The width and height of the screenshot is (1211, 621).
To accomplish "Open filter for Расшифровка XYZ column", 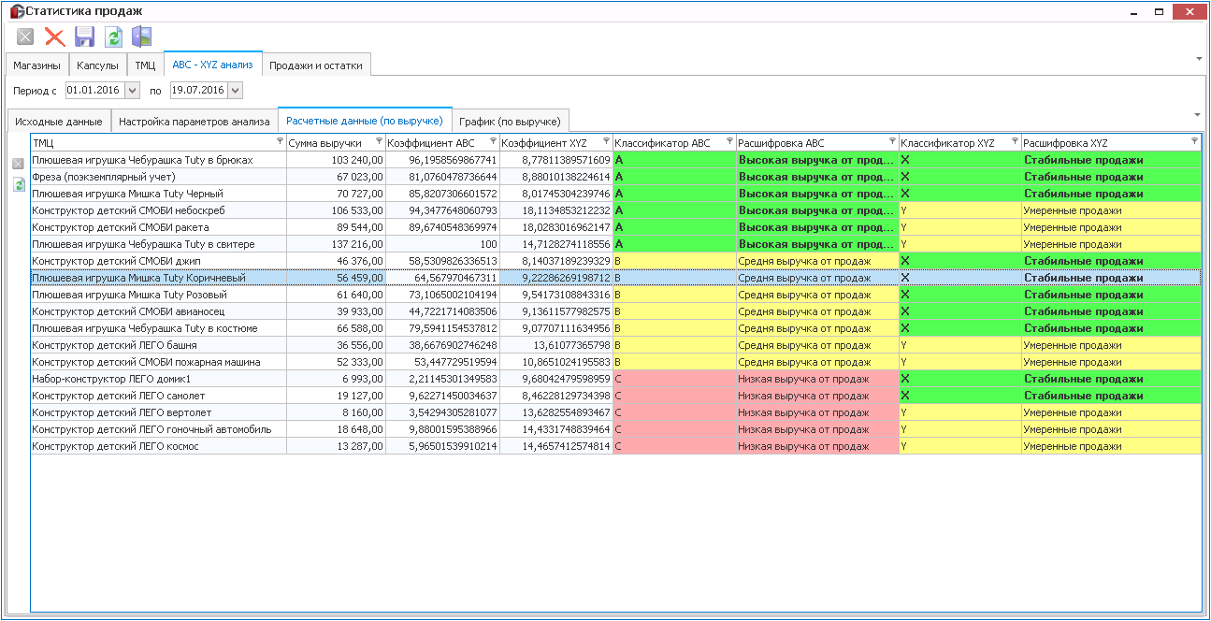I will point(1194,141).
